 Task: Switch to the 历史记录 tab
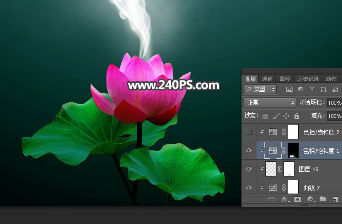[308, 79]
